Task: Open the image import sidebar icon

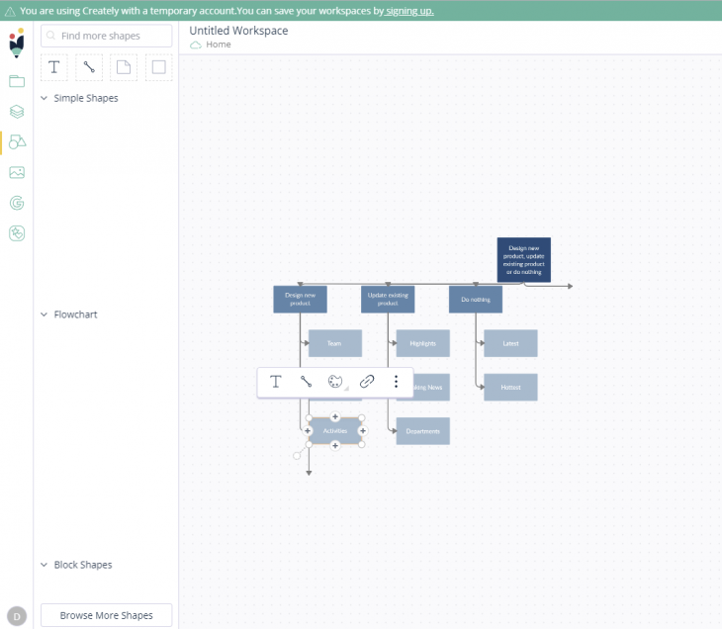Action: pos(17,172)
